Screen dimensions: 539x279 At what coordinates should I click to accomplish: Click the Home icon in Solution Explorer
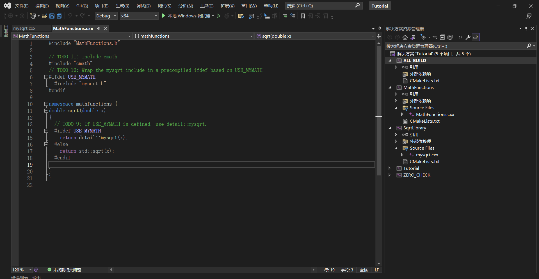coord(405,37)
